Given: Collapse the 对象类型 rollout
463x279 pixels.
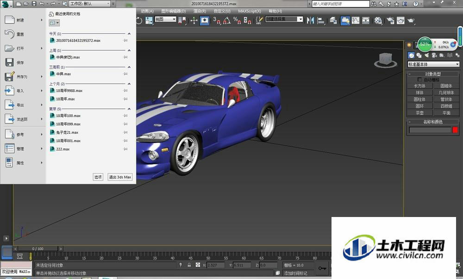Looking at the screenshot, I should [x=433, y=74].
